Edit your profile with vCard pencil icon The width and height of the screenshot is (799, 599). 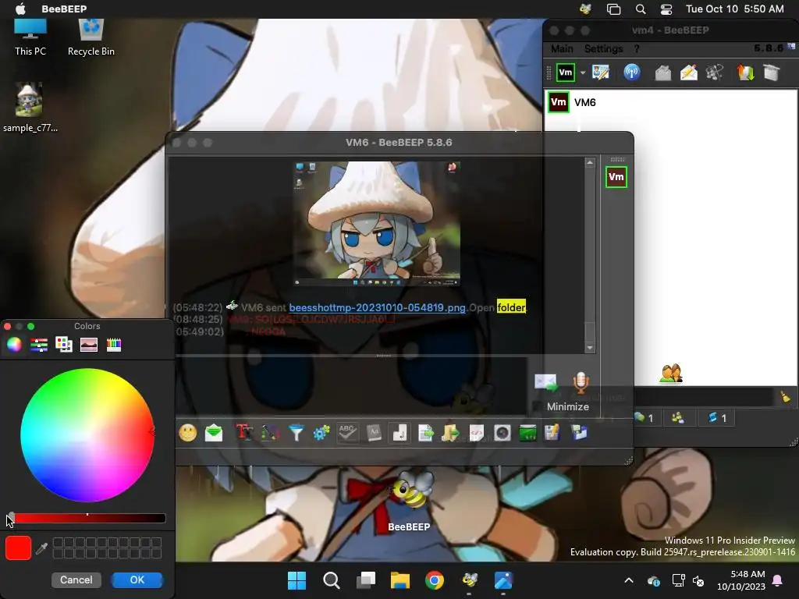[x=601, y=73]
